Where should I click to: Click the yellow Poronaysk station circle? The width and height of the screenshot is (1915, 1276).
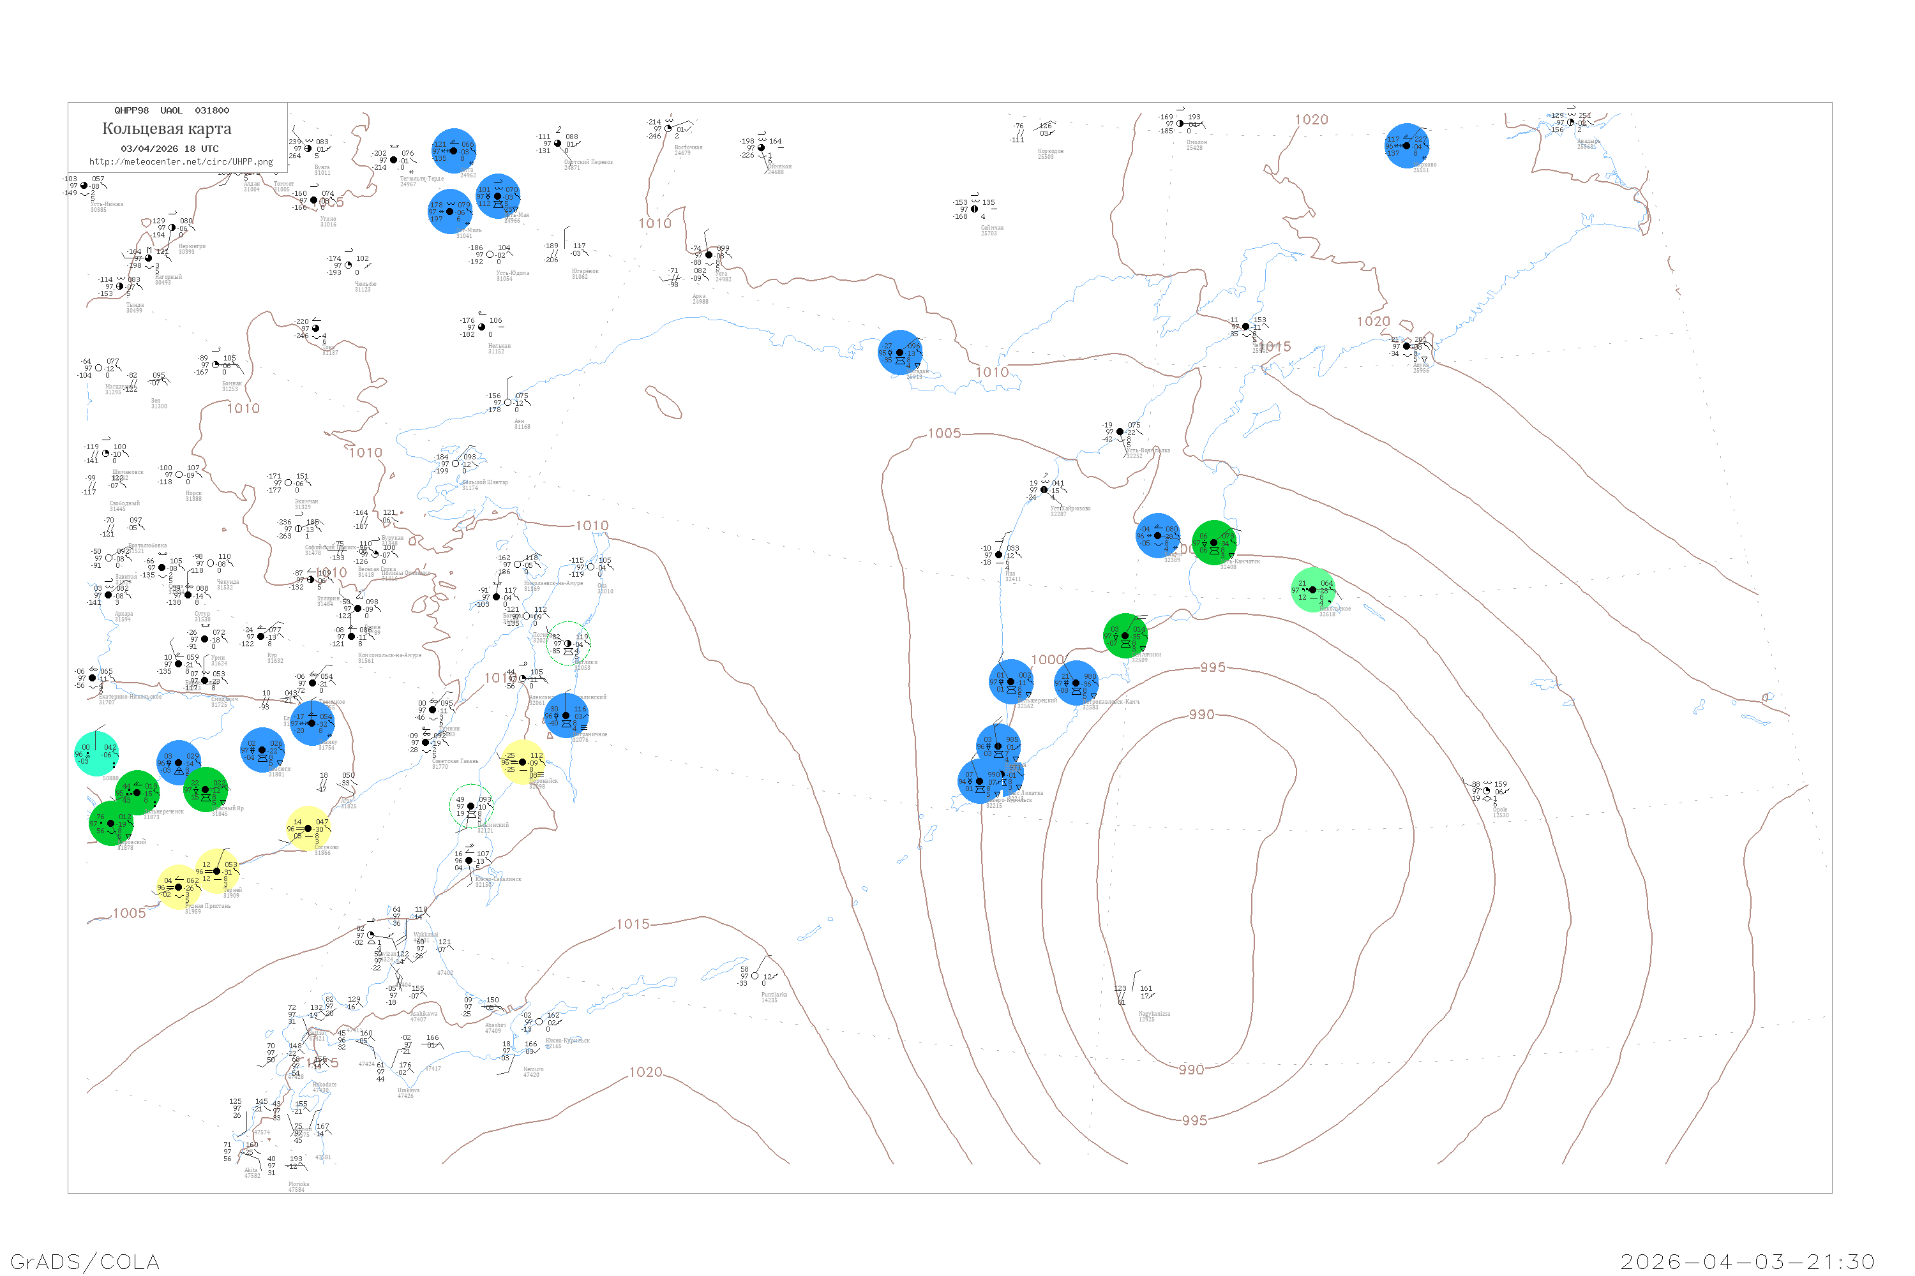(523, 762)
